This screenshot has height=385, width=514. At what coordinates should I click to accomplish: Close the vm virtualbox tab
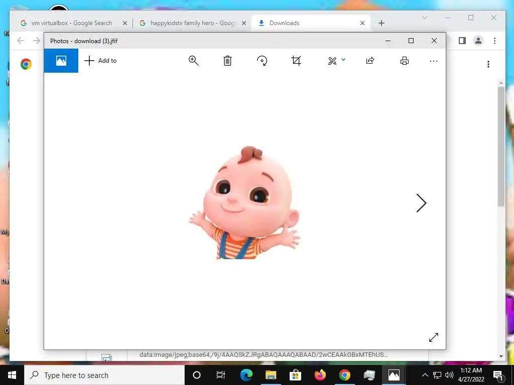(125, 23)
